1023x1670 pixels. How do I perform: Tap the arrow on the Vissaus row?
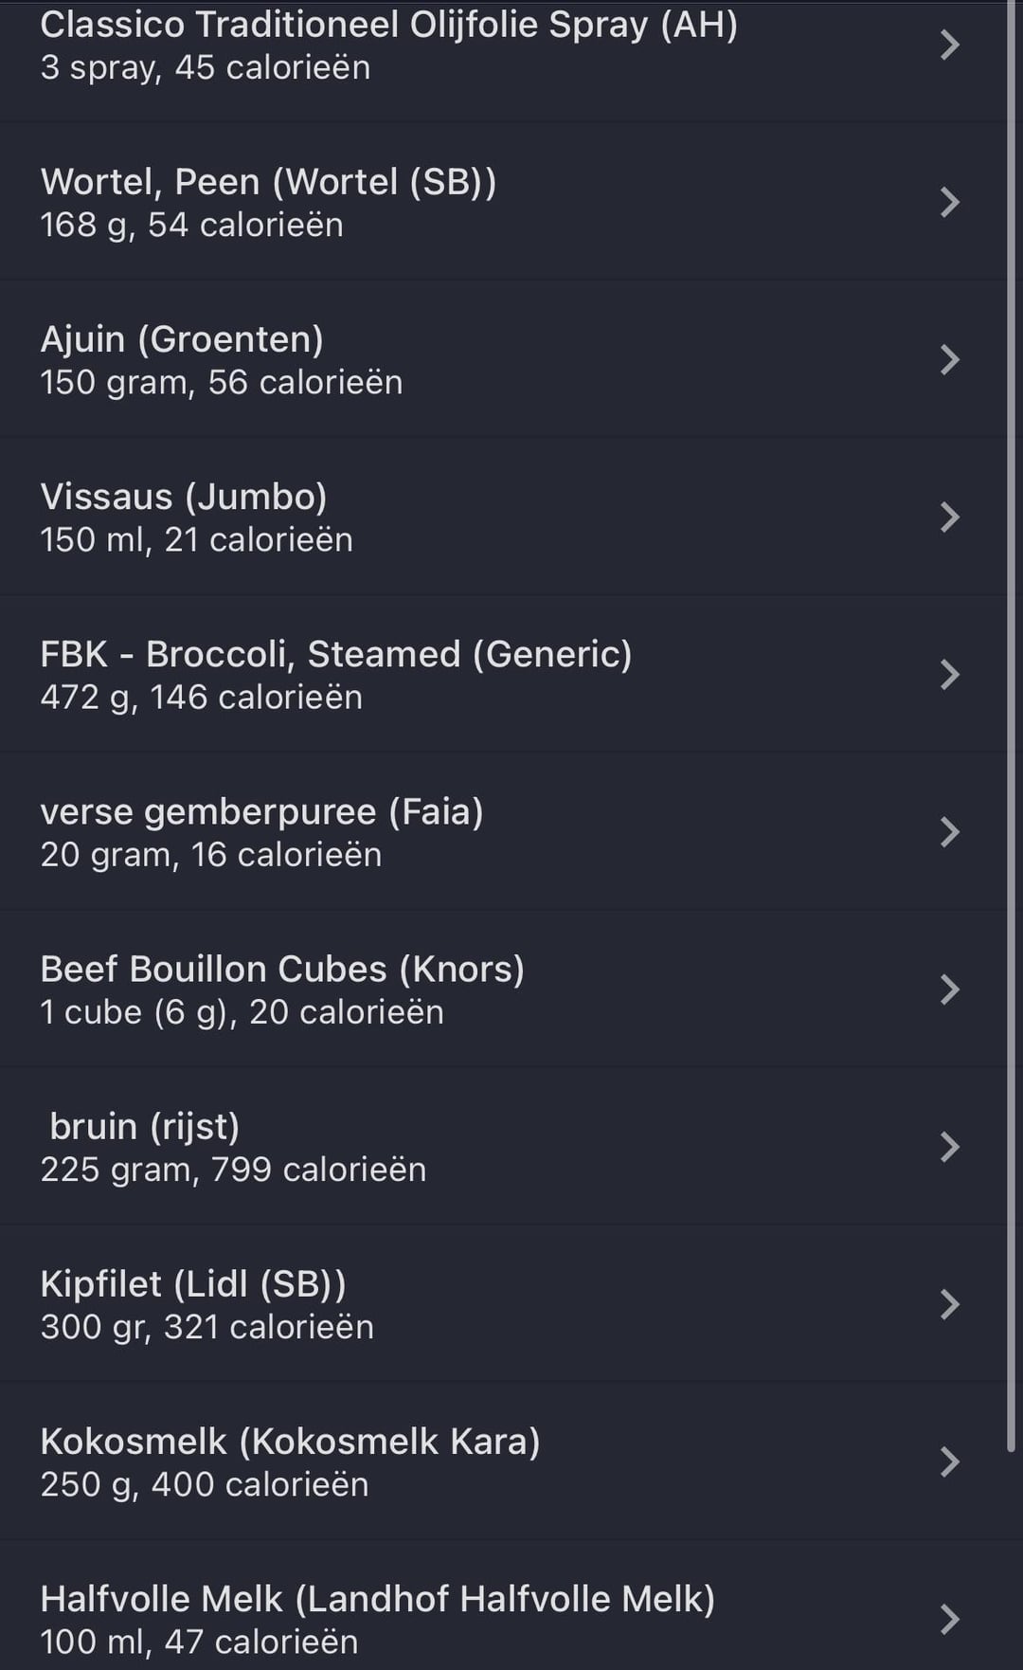point(949,517)
